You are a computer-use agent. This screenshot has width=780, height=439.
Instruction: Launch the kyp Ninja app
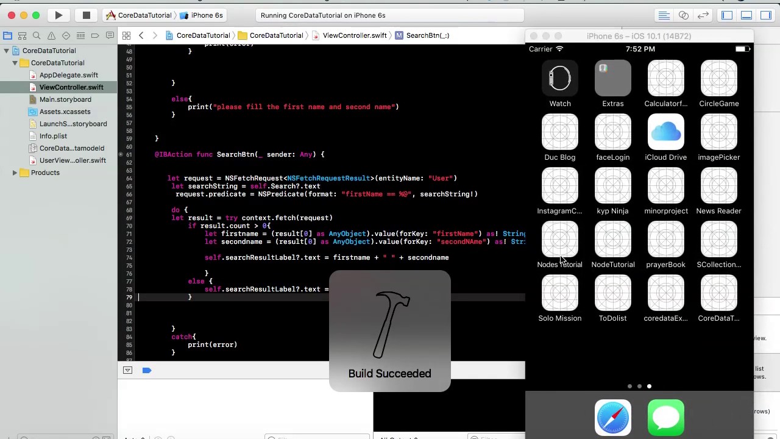(613, 185)
